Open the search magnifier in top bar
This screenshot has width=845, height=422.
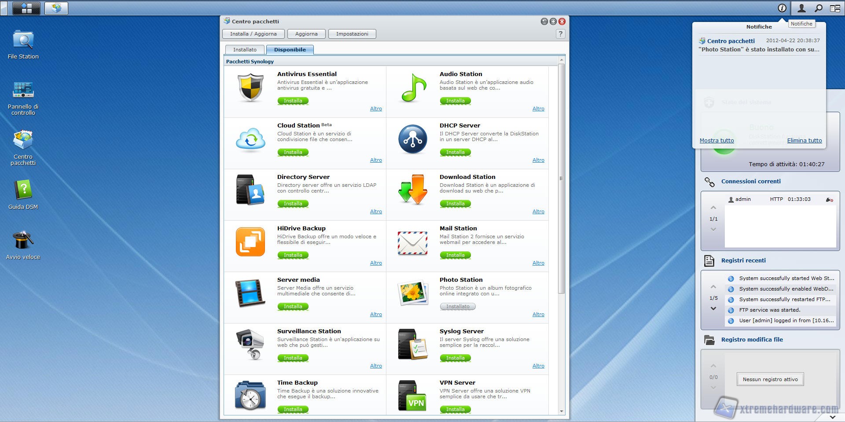(x=818, y=8)
